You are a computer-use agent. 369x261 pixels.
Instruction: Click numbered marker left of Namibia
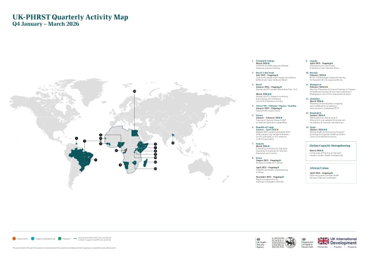pos(120,165)
